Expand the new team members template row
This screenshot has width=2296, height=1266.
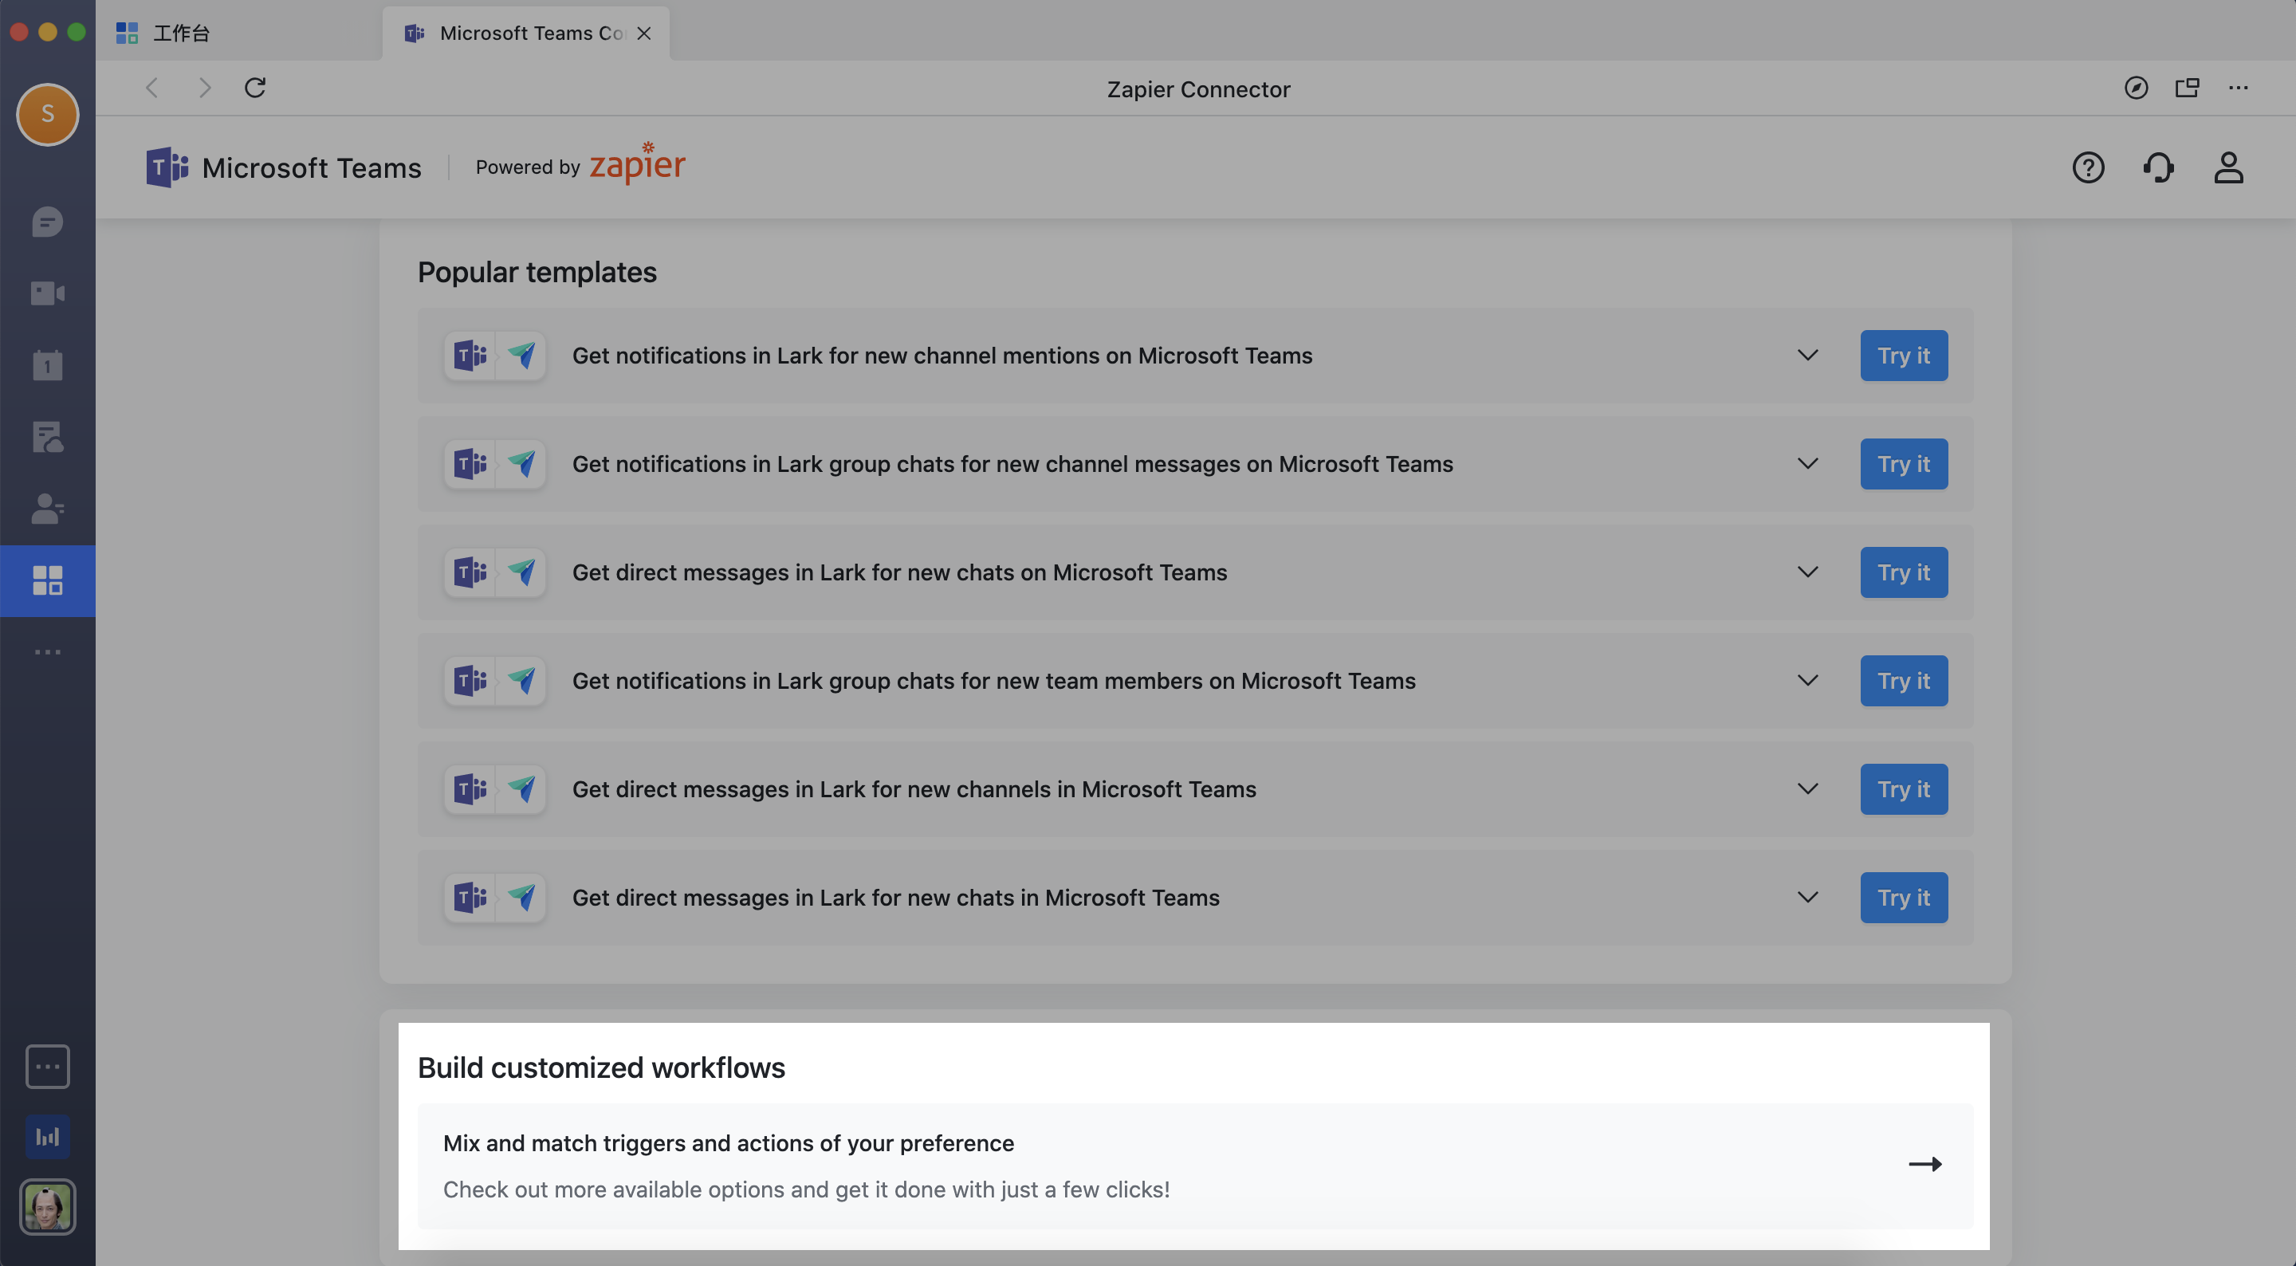tap(1807, 680)
